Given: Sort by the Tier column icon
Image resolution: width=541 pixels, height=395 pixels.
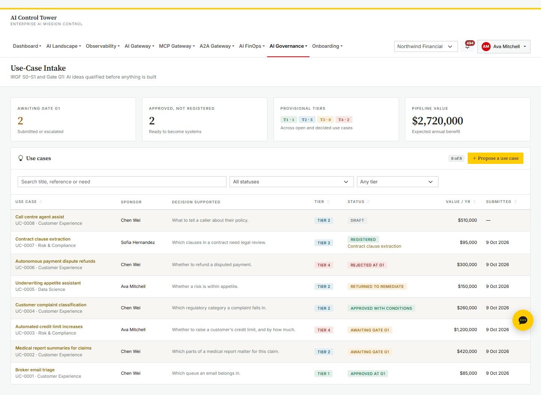Looking at the screenshot, I should point(328,202).
